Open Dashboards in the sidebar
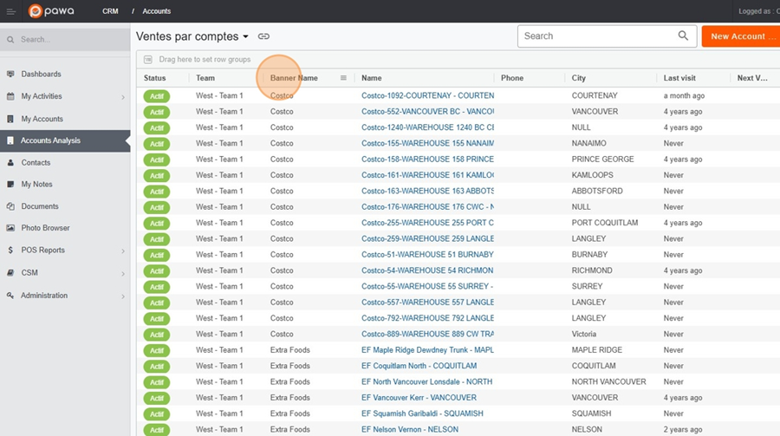Screen dimensions: 780x436 coord(41,74)
